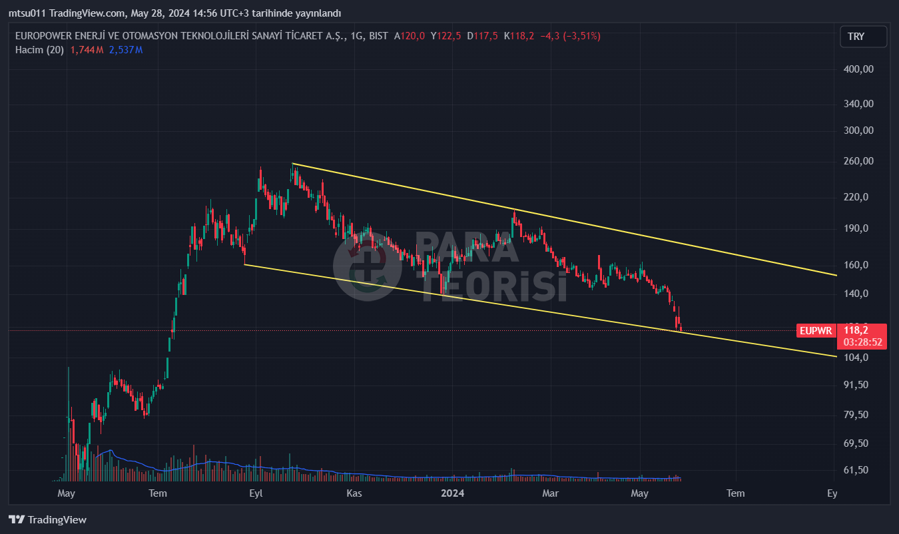Click the D117,5 low price value
This screenshot has width=899, height=534.
[x=482, y=37]
